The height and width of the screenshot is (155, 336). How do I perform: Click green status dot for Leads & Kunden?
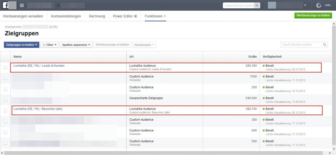[263, 66]
